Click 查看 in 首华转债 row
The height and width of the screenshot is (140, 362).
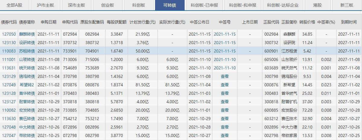point(225,93)
